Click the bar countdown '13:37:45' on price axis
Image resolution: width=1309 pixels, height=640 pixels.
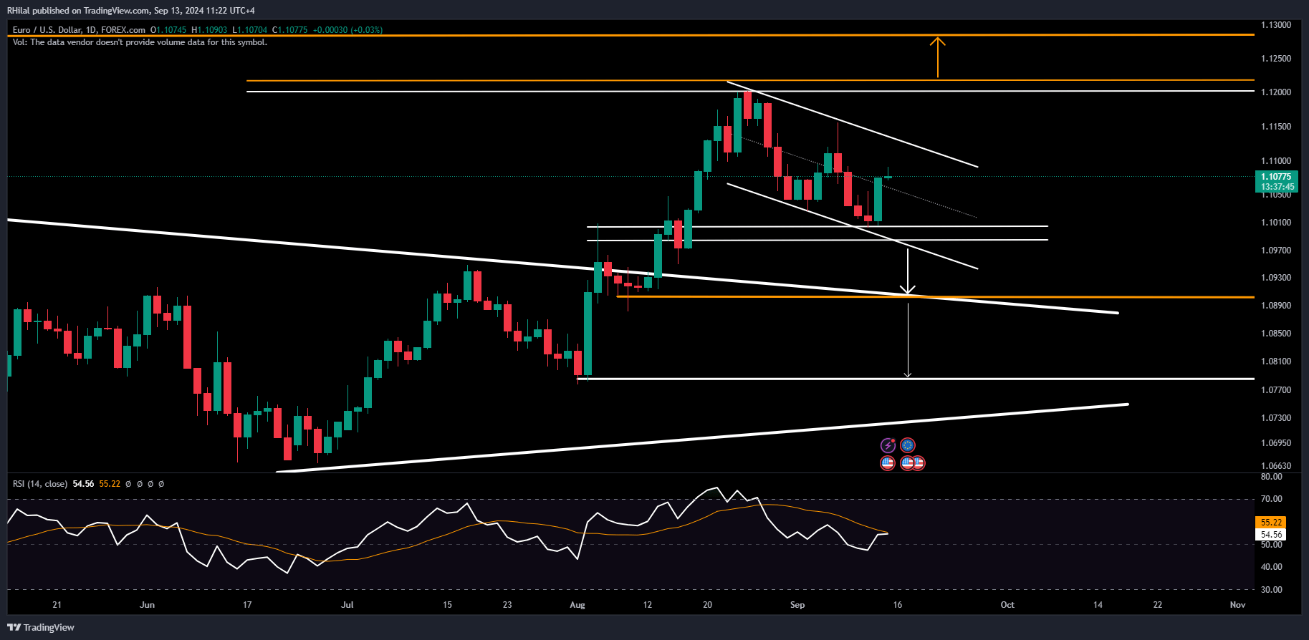point(1276,187)
